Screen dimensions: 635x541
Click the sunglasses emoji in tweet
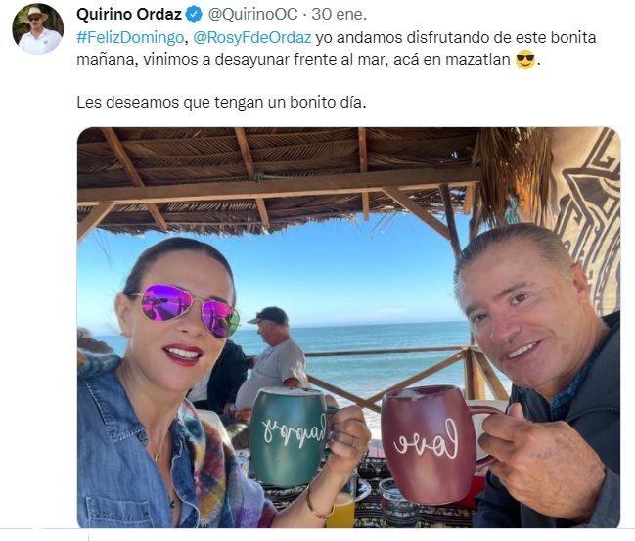coord(525,60)
